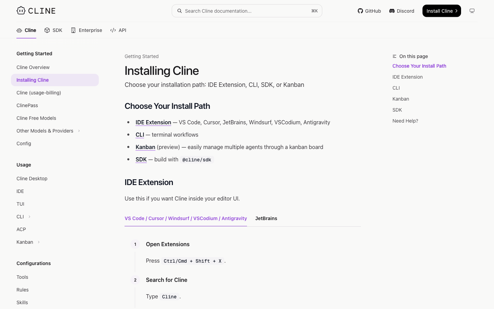
Task: Open Cline Free Models page
Action: [x=36, y=118]
